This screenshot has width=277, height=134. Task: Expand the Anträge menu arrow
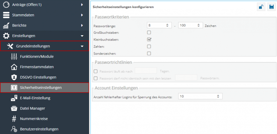point(82,5)
